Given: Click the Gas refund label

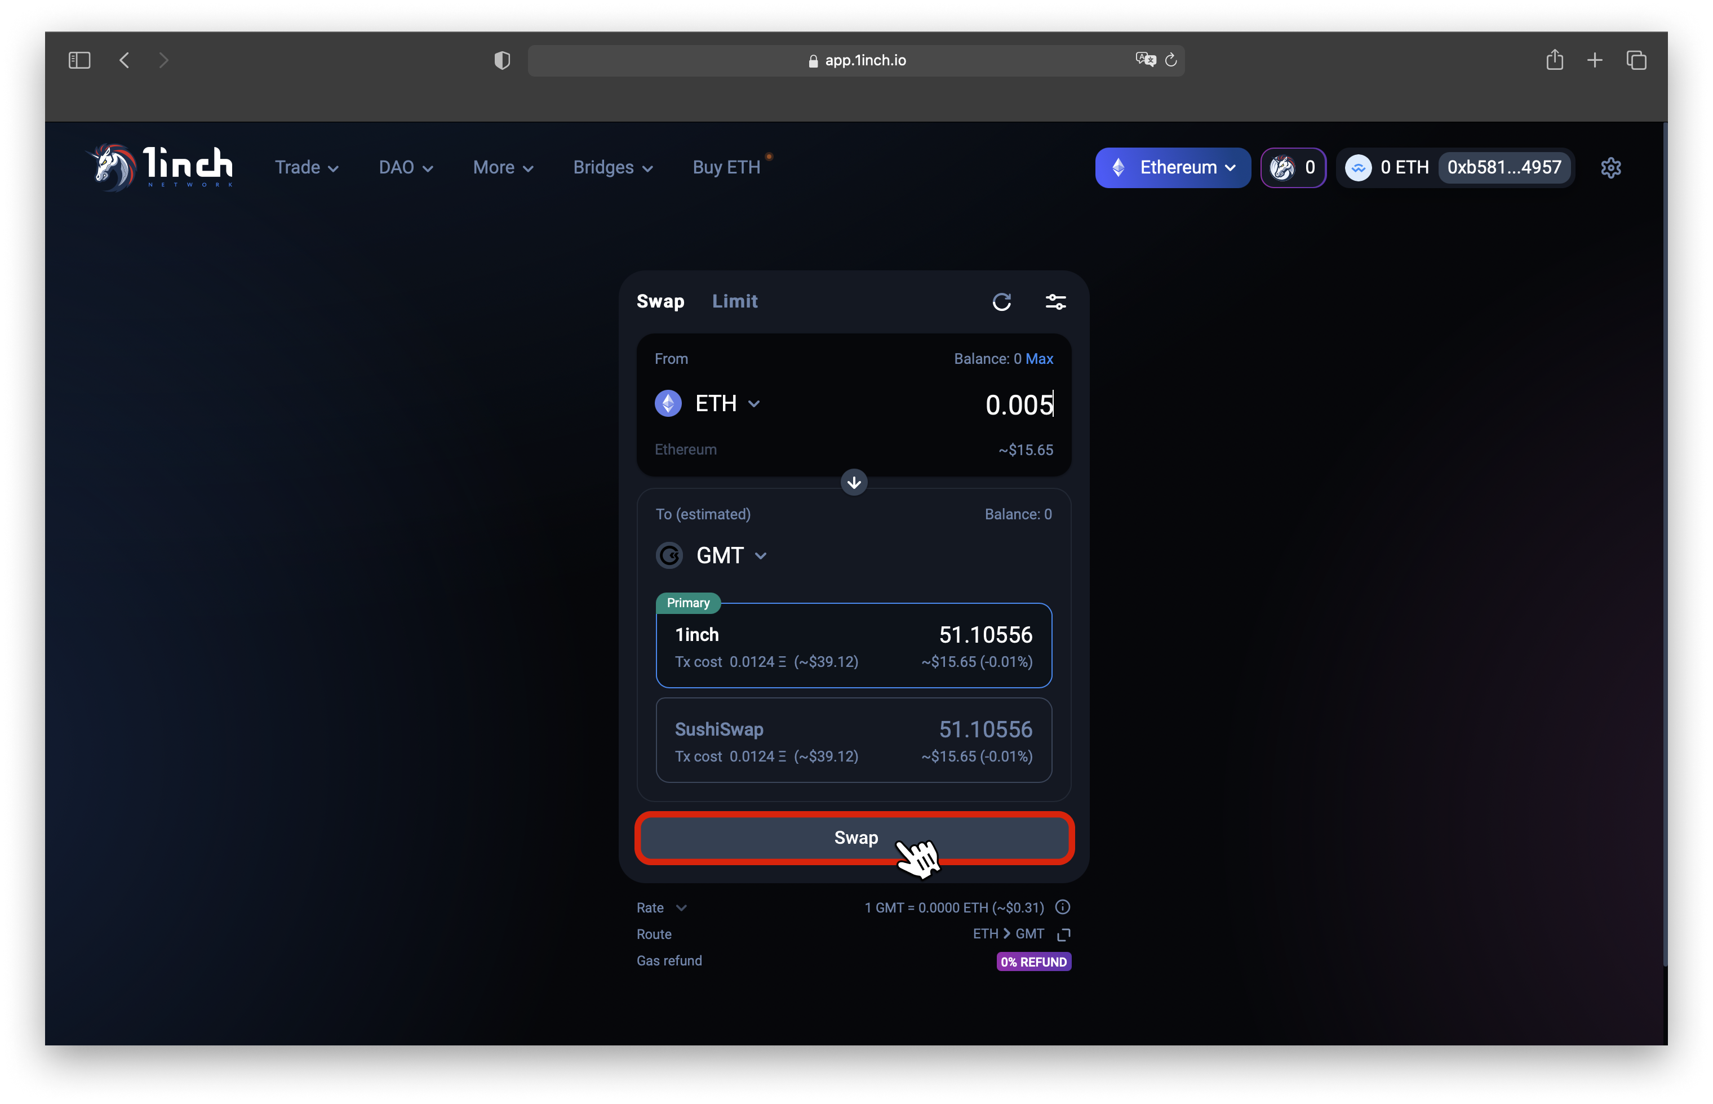Looking at the screenshot, I should coord(669,960).
